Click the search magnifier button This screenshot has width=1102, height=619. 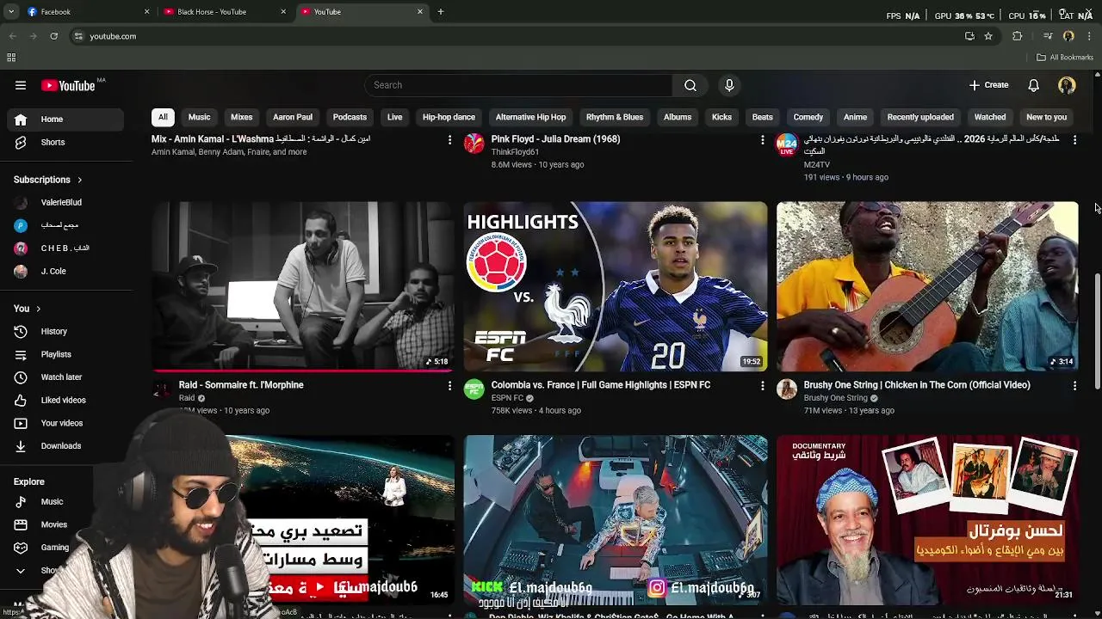690,85
